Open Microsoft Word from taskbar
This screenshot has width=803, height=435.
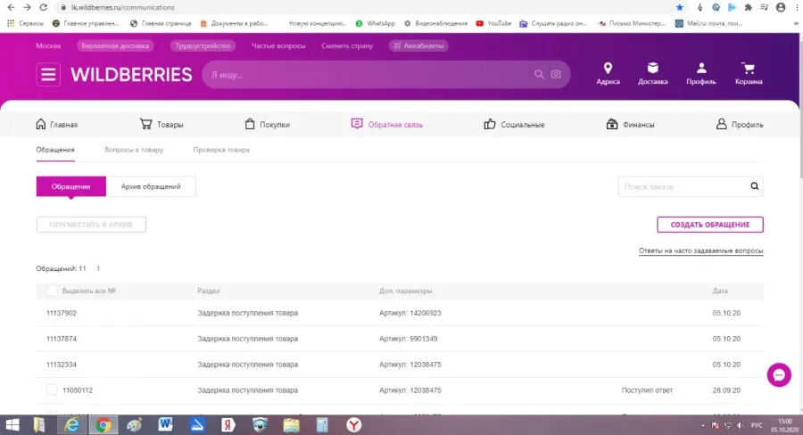[165, 425]
